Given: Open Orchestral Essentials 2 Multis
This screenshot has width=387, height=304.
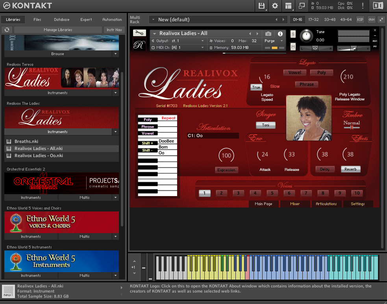Looking at the screenshot, I should click(85, 198).
